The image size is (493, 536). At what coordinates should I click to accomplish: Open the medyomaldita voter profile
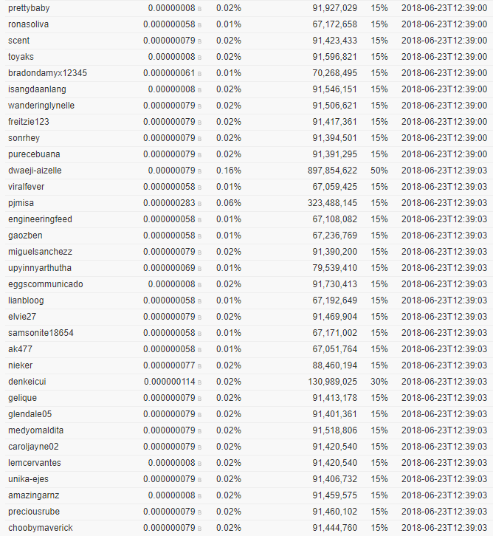[x=36, y=430]
